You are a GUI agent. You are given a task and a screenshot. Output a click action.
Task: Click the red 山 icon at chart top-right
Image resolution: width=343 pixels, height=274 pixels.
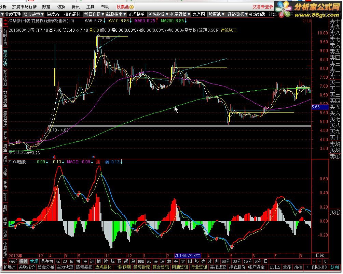click(308, 21)
